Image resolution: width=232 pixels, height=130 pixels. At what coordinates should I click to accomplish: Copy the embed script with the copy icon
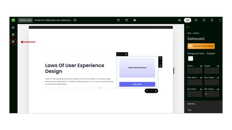[75, 20]
